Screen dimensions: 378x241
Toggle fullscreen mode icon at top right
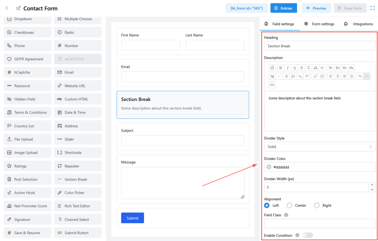pyautogui.click(x=372, y=8)
